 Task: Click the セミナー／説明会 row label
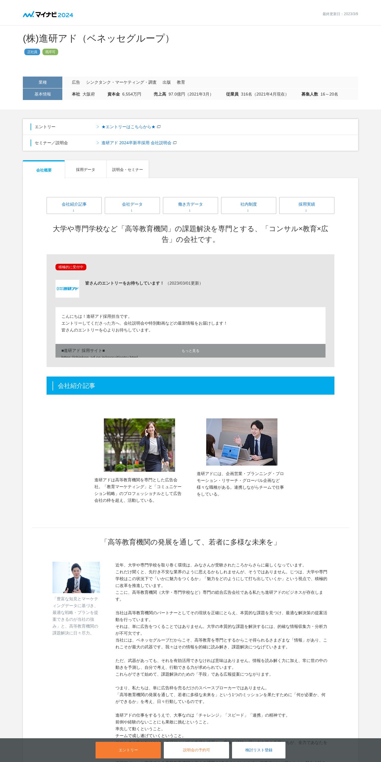pos(51,143)
